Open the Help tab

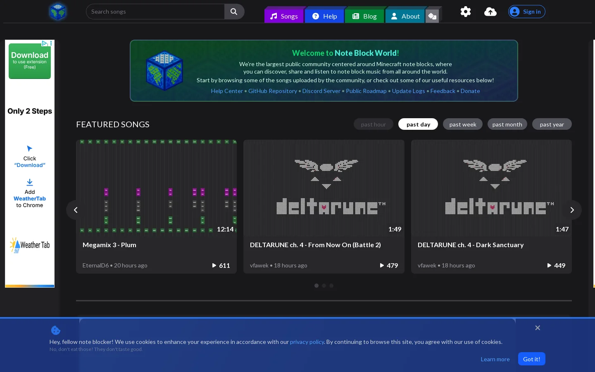coord(324,16)
